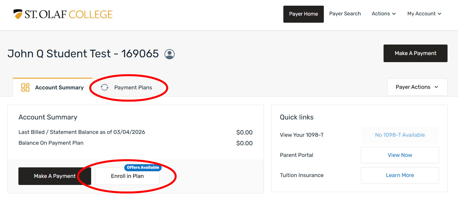Click the John Q Student Test heading
Viewport: 458px width, 198px height.
[x=83, y=54]
